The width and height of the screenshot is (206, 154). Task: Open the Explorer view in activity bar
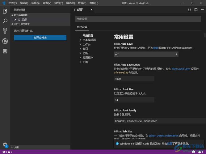pyautogui.click(x=5, y=11)
